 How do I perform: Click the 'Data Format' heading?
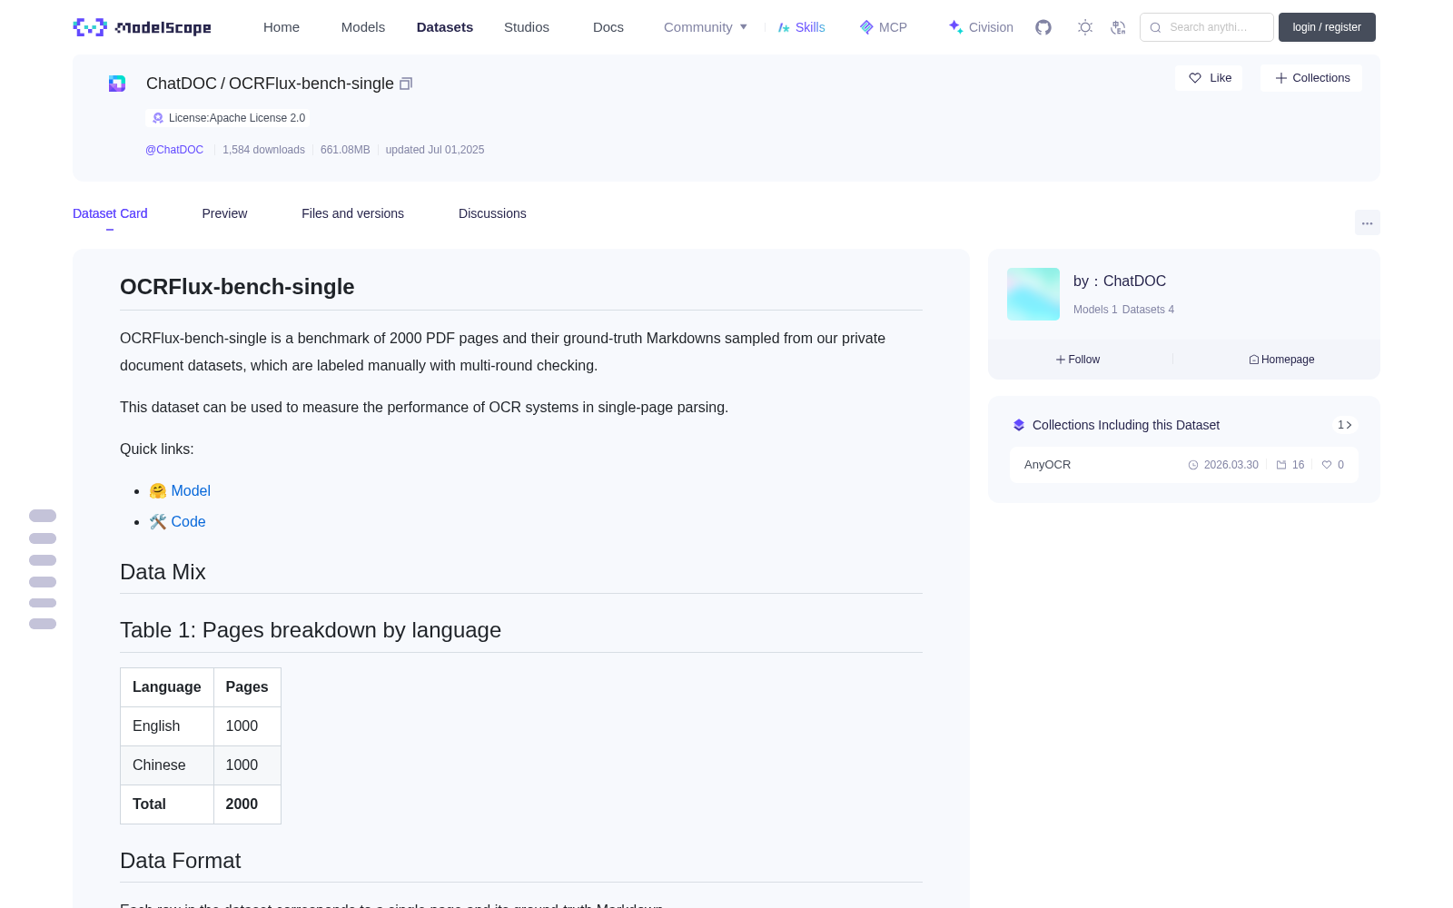coord(180,861)
